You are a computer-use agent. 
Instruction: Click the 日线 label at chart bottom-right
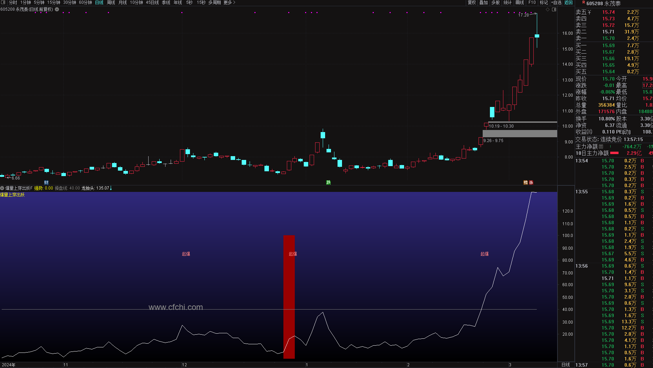(566, 365)
